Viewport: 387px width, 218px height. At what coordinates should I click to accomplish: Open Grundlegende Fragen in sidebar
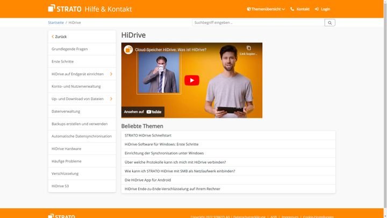82,49
